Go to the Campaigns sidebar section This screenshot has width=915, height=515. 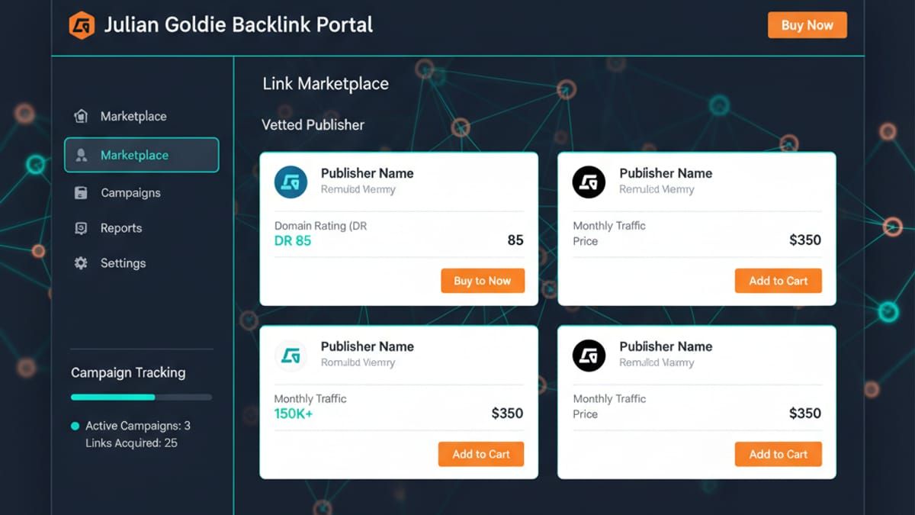point(130,193)
